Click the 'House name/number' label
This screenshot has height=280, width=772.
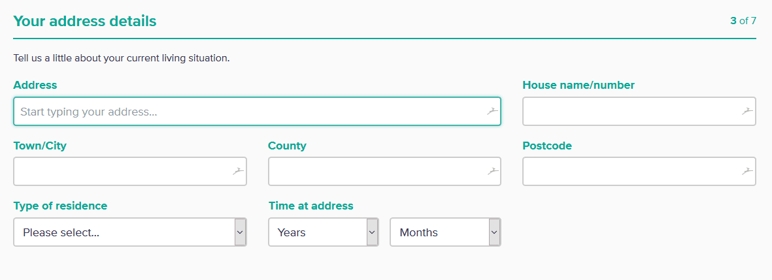579,85
